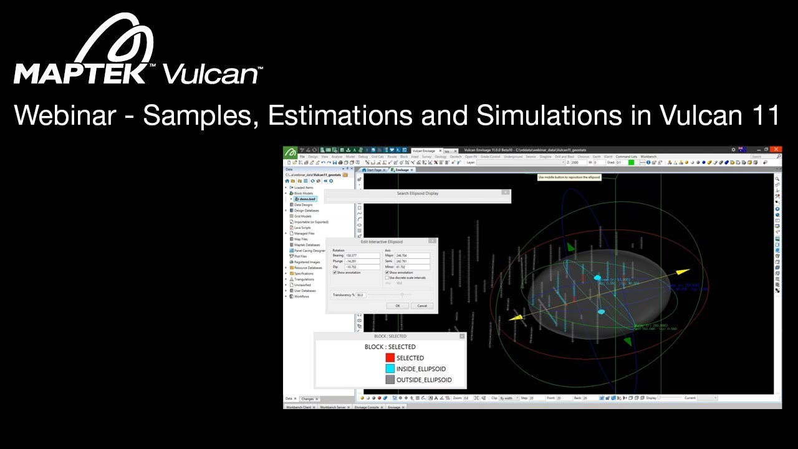Click the Australian flag language icon

click(742, 150)
